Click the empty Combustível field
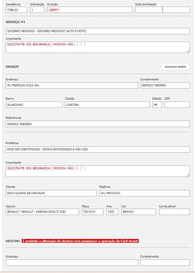This screenshot has width=195, height=273. click(x=174, y=212)
